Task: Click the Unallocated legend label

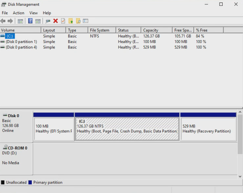Action: point(16,182)
